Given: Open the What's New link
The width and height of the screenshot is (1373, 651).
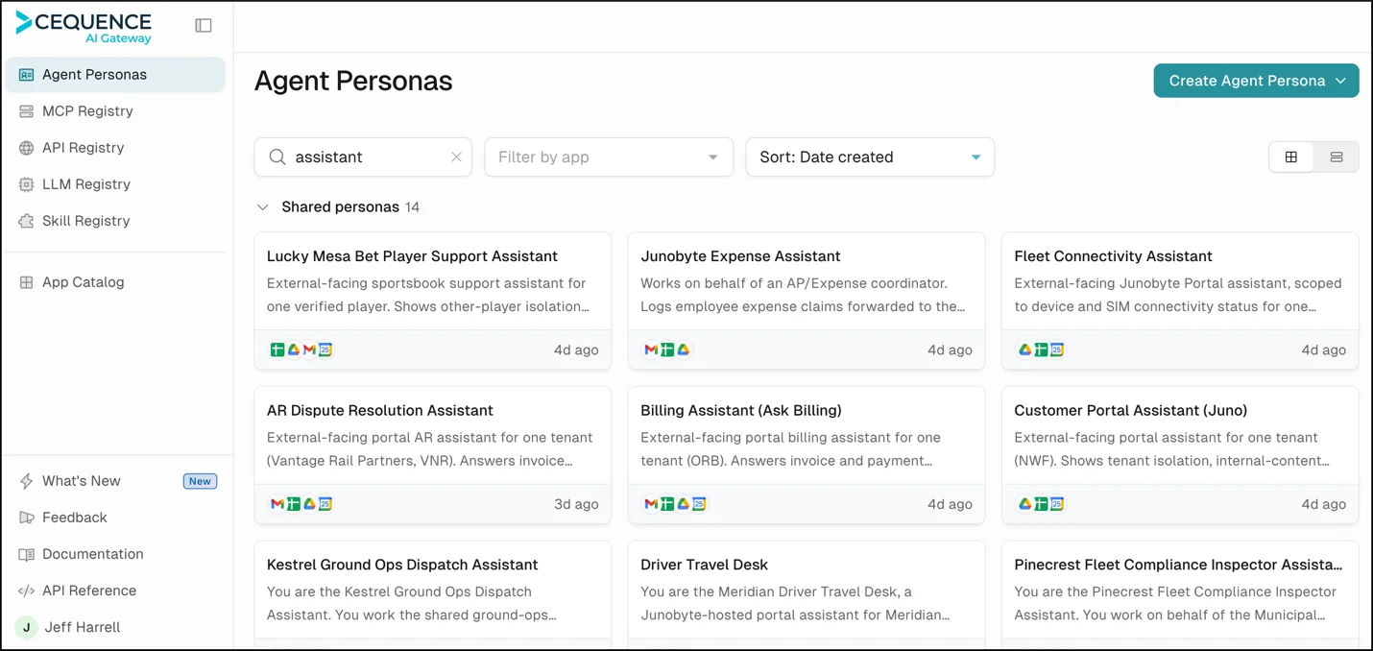Looking at the screenshot, I should coord(115,481).
